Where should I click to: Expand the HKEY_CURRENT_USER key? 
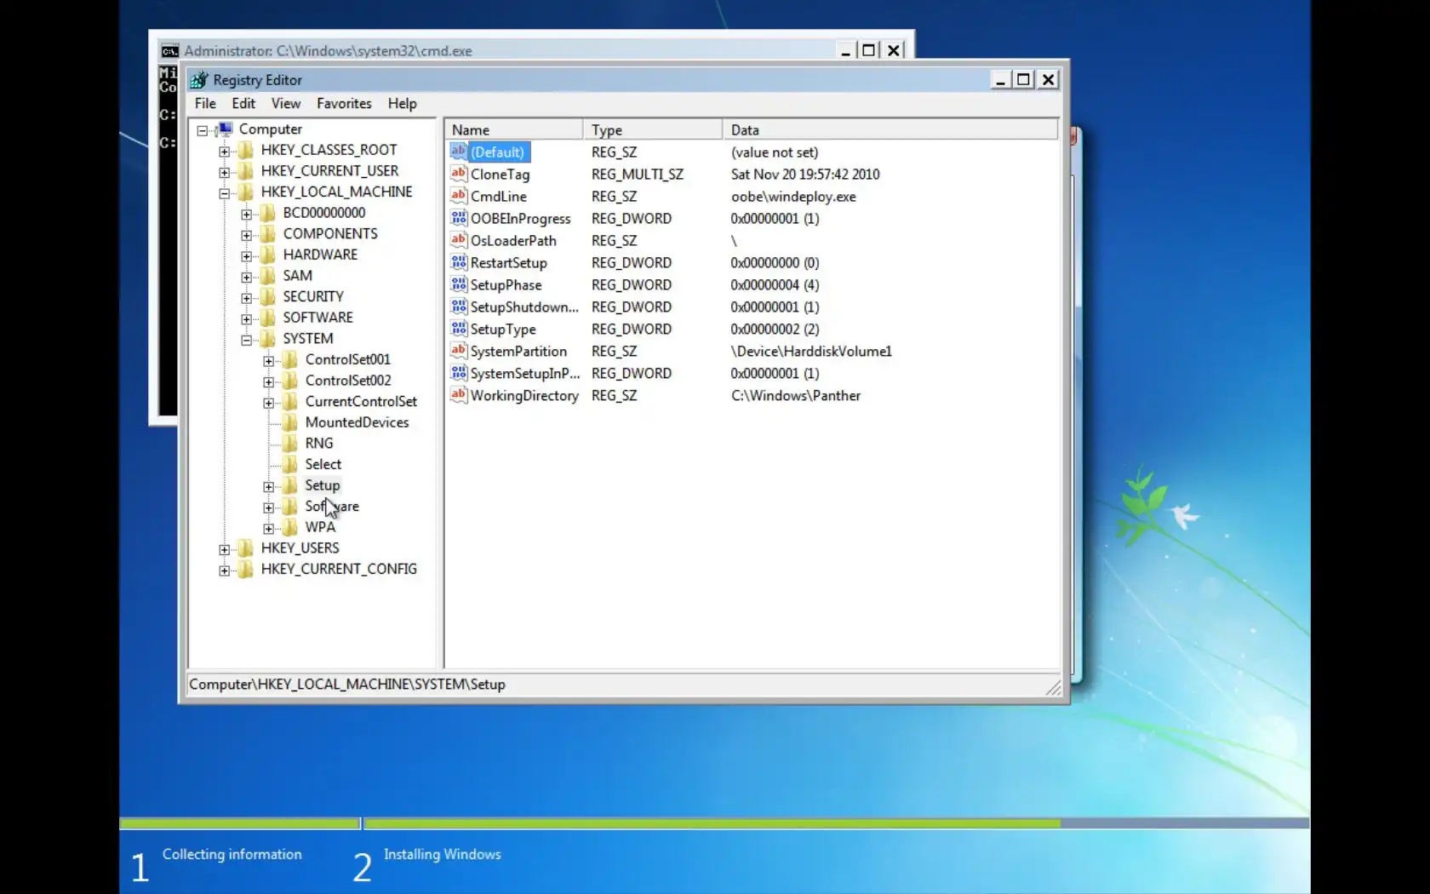click(224, 172)
